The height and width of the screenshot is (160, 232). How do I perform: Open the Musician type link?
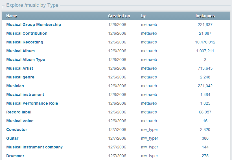tap(15, 86)
